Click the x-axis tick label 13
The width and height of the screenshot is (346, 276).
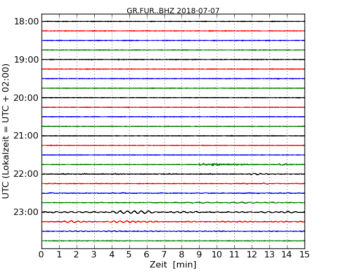click(269, 255)
